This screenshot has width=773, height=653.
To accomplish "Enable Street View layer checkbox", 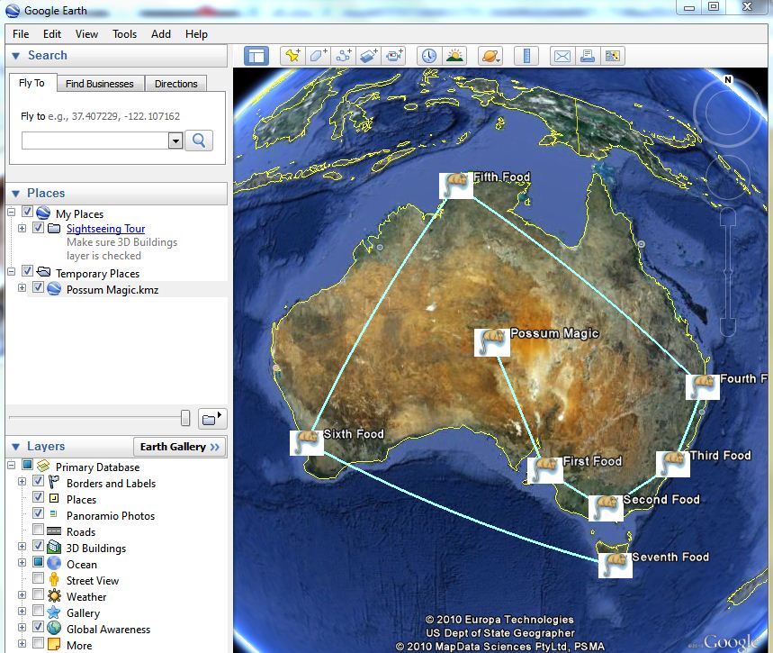I will coord(38,578).
